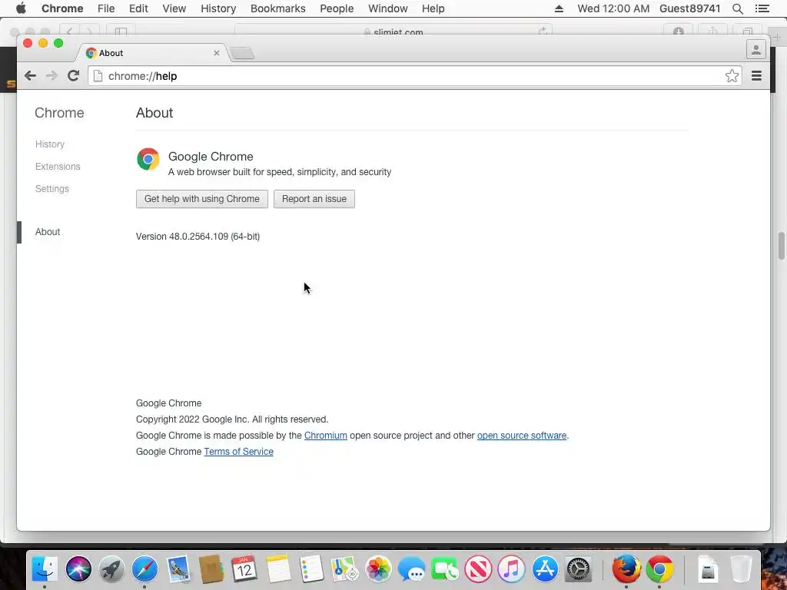787x590 pixels.
Task: Open News from the Dock
Action: (x=478, y=569)
